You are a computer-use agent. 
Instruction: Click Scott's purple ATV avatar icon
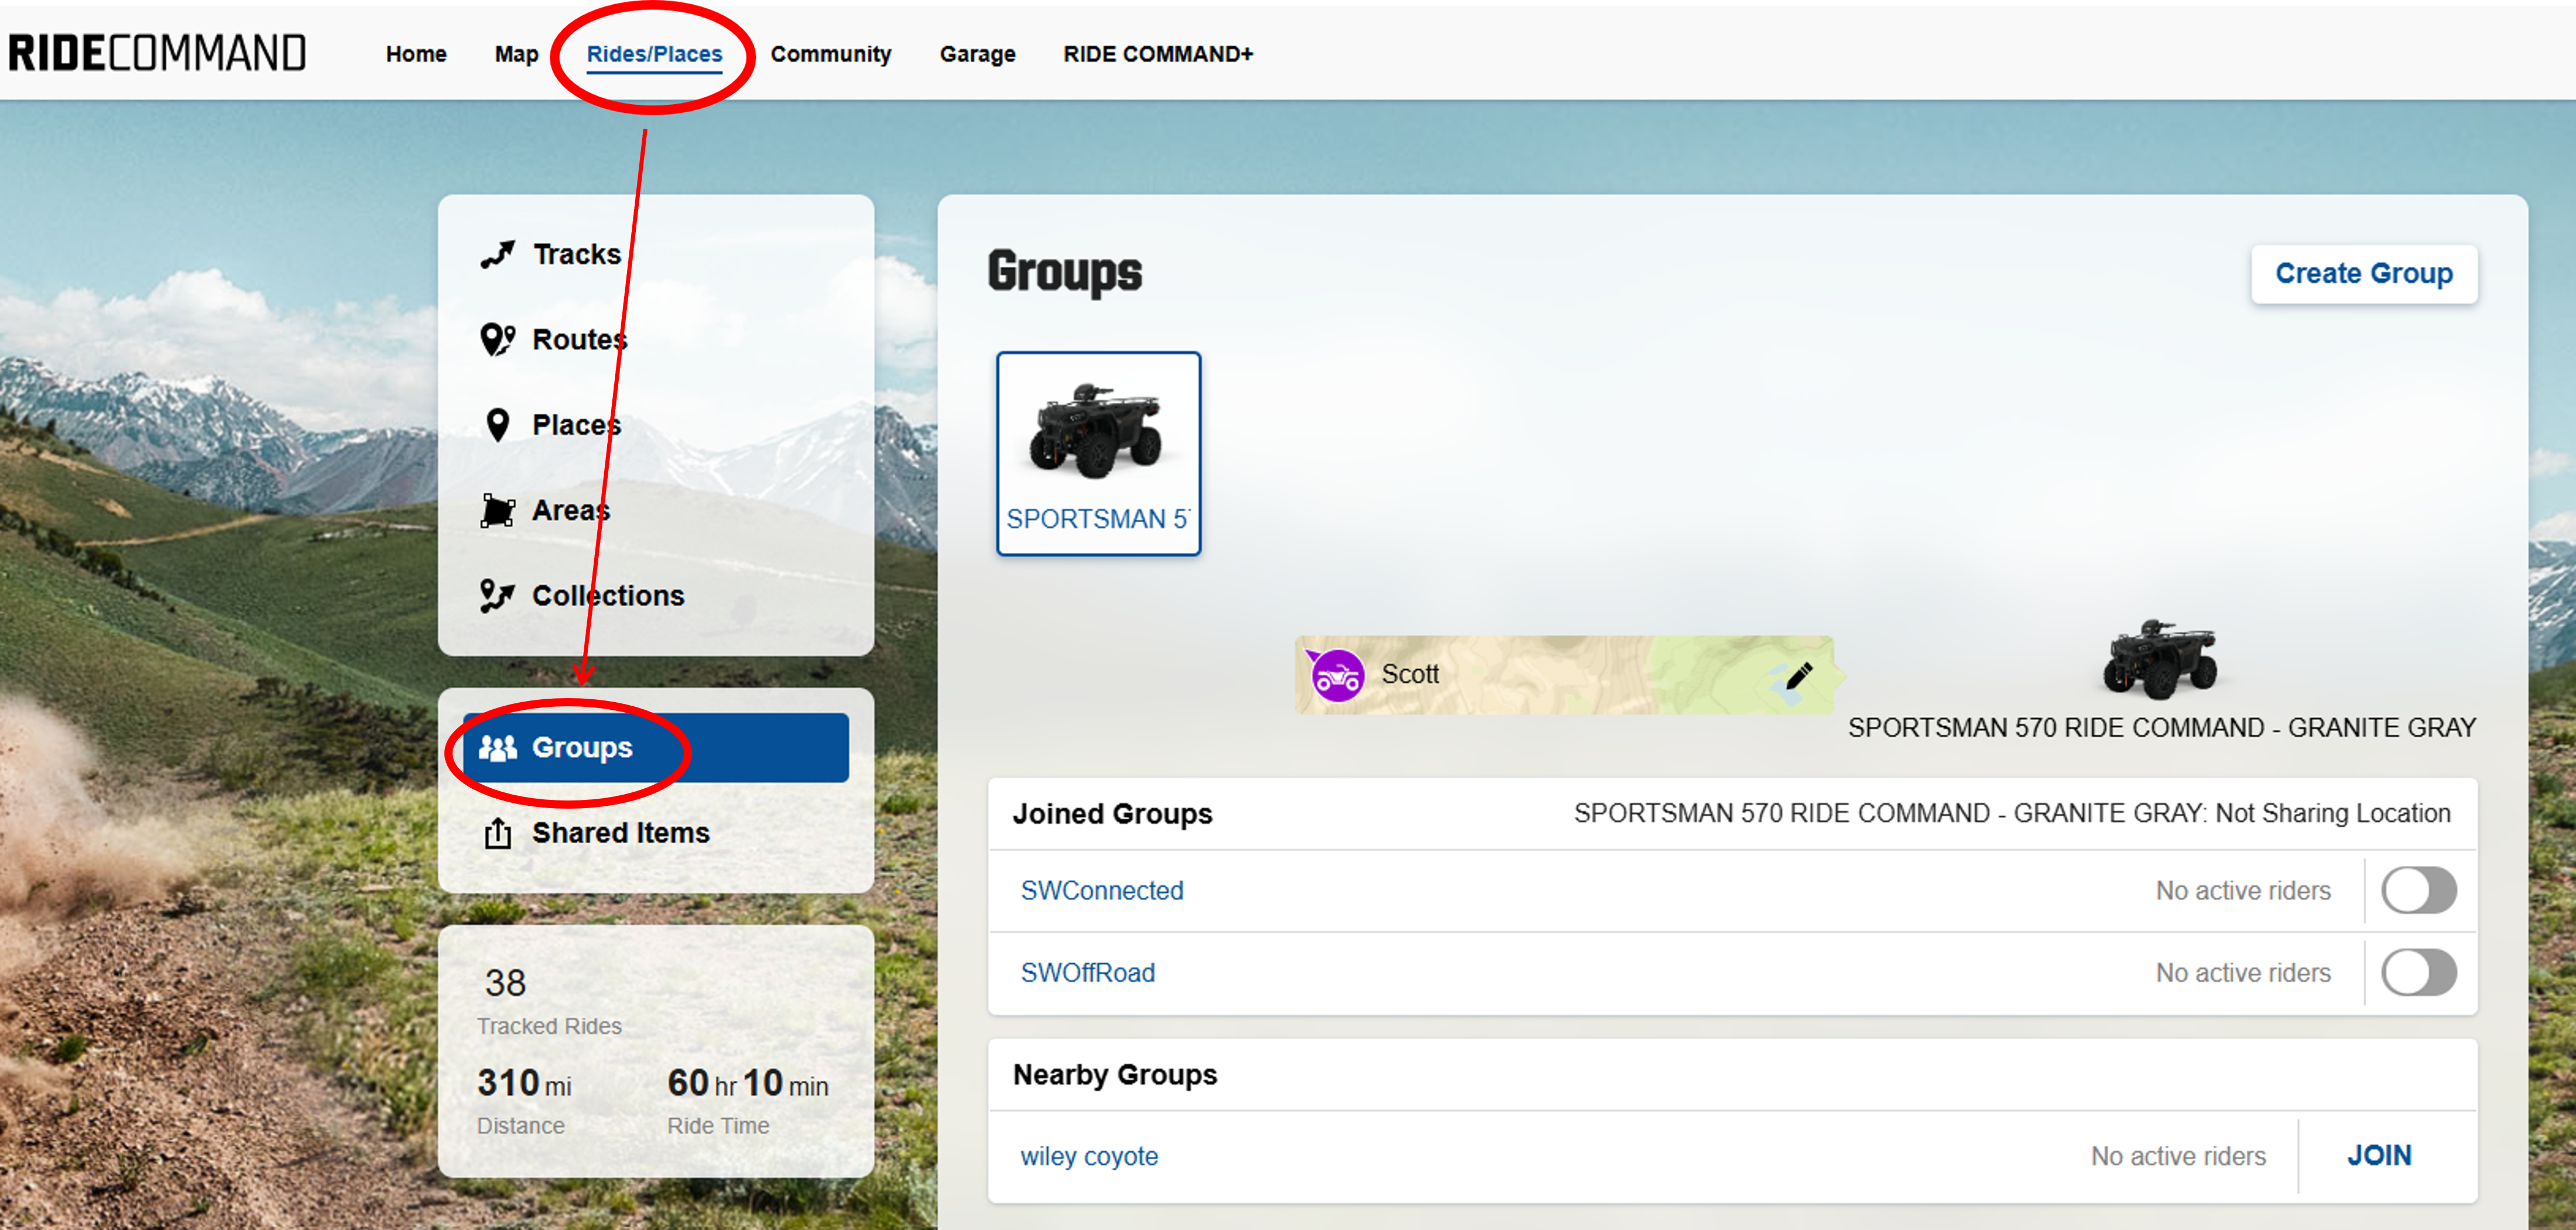(x=1337, y=676)
